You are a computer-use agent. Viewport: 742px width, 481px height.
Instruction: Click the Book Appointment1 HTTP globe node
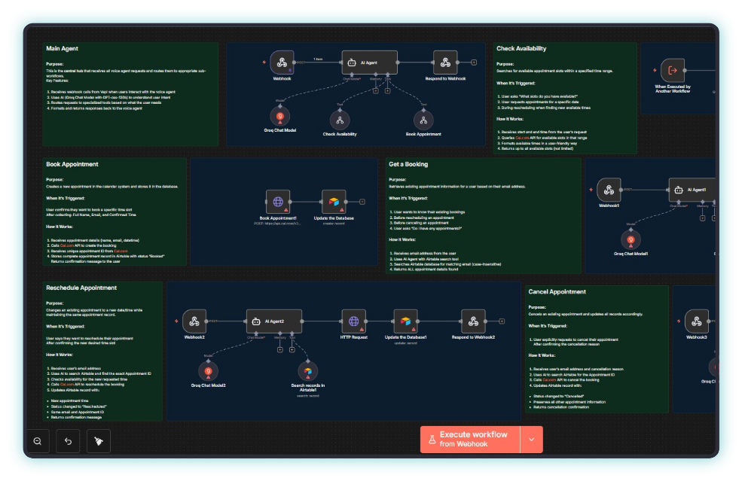278,202
